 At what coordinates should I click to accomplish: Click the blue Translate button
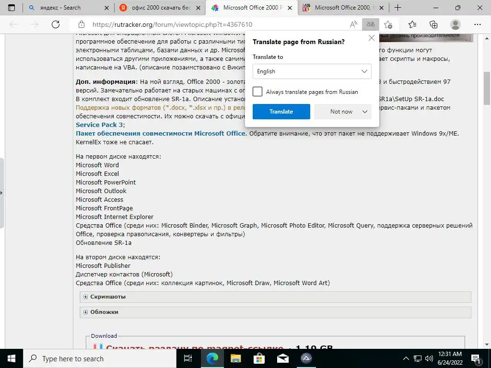(x=281, y=112)
